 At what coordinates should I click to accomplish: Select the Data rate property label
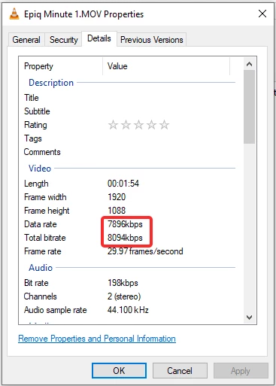point(41,224)
